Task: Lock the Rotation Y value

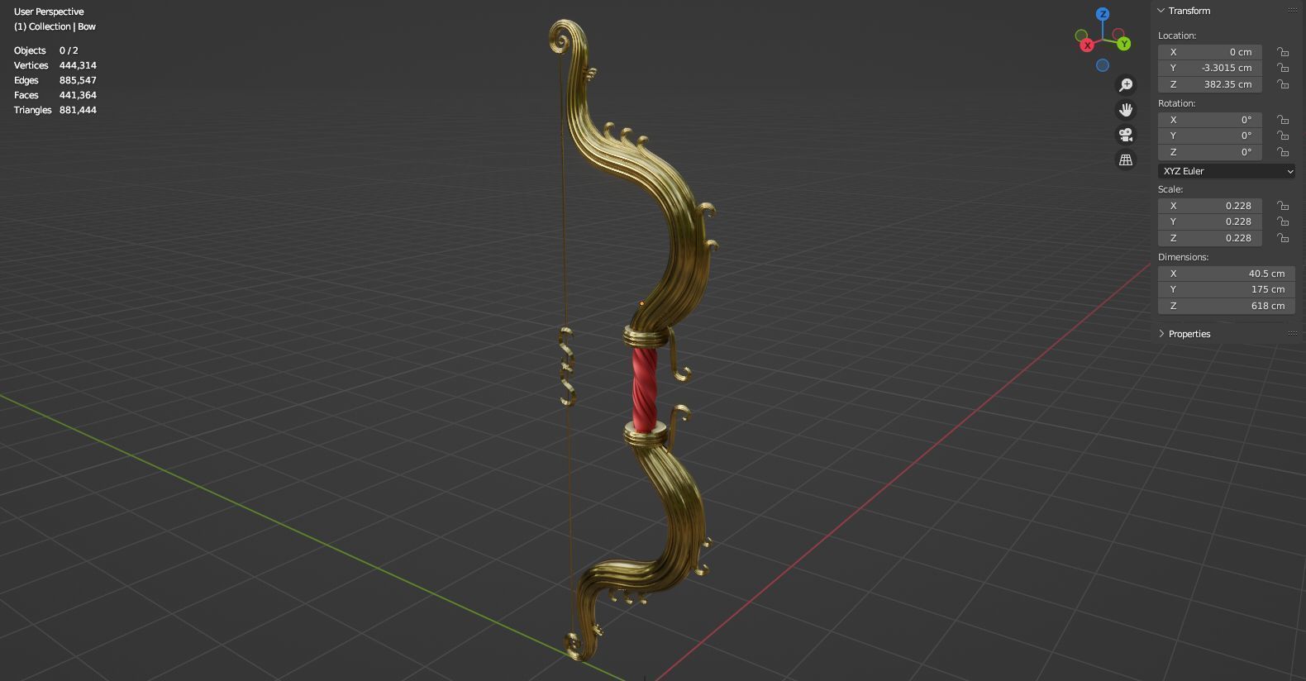Action: pyautogui.click(x=1283, y=136)
